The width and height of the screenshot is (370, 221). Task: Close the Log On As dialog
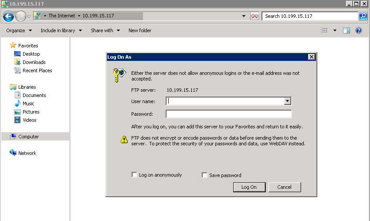(x=312, y=57)
